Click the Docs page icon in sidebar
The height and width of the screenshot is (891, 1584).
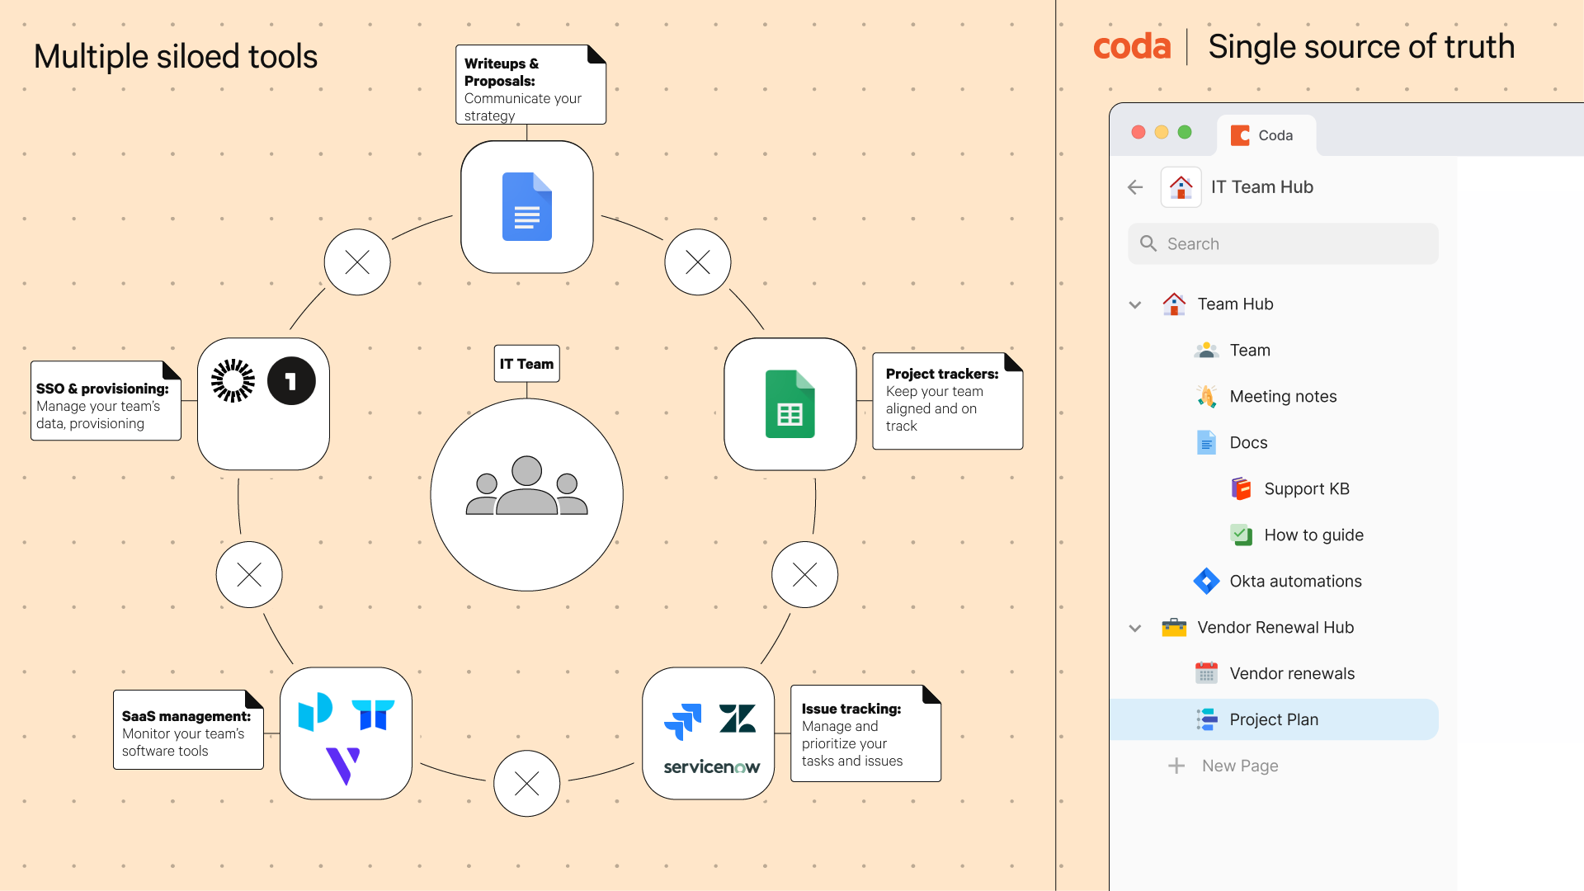click(x=1206, y=442)
